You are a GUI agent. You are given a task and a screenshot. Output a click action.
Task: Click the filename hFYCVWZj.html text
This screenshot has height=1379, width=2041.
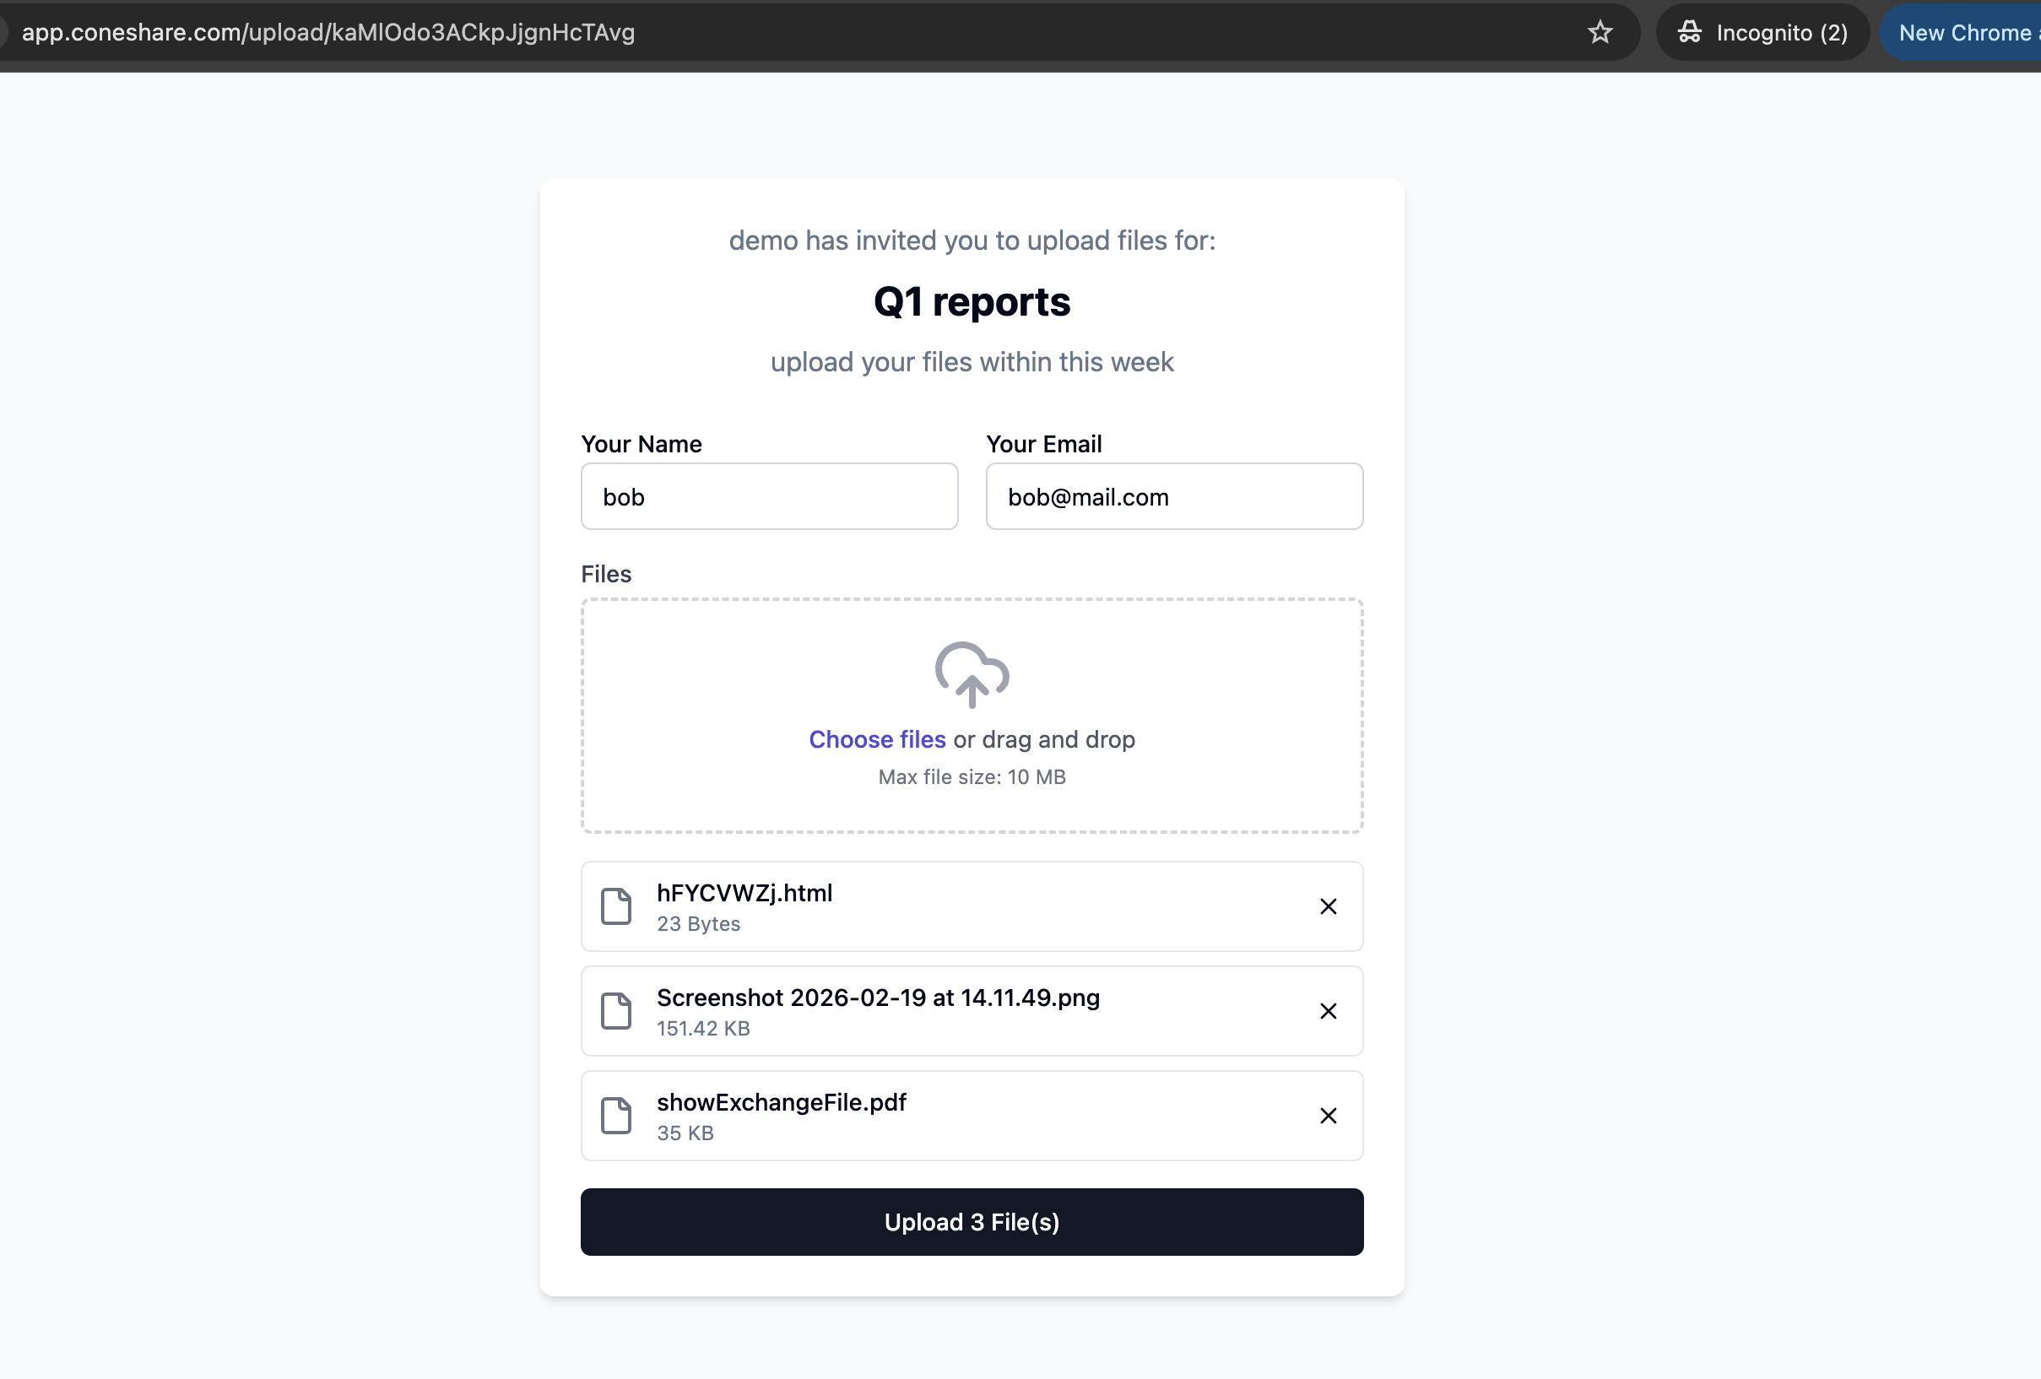(744, 892)
